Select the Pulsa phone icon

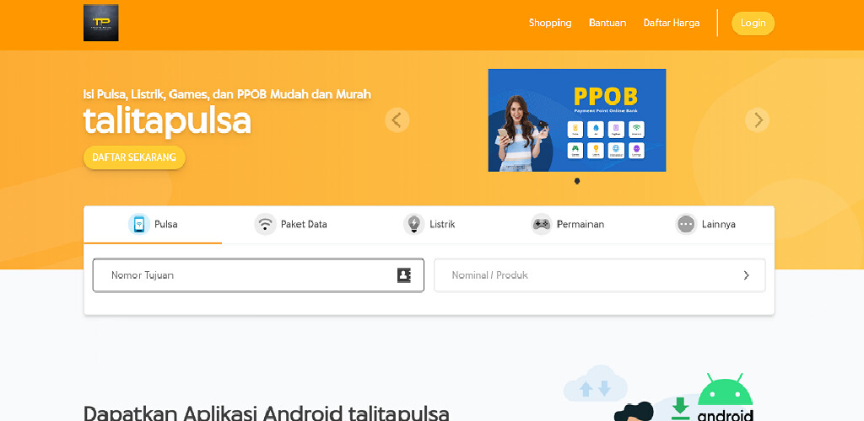(x=139, y=224)
